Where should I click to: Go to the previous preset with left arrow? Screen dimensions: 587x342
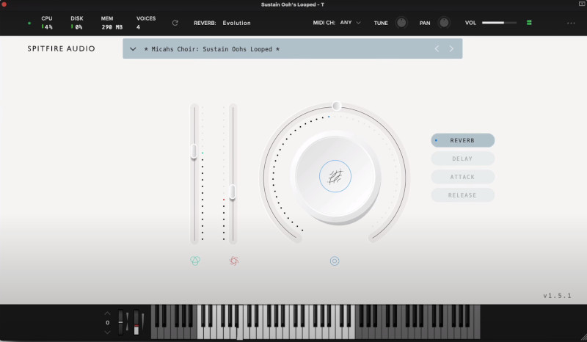tap(437, 48)
